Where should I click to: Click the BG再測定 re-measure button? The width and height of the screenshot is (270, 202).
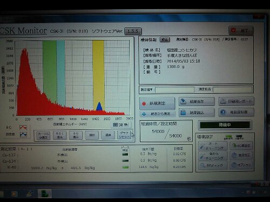point(241,145)
